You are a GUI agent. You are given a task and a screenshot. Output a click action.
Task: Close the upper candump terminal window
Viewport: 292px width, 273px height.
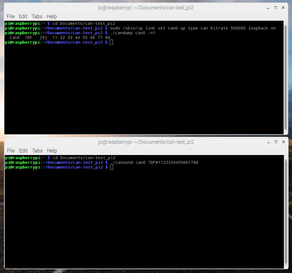[283, 8]
